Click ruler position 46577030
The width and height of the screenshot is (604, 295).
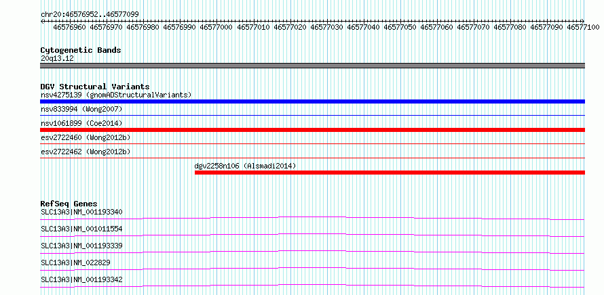326,27
